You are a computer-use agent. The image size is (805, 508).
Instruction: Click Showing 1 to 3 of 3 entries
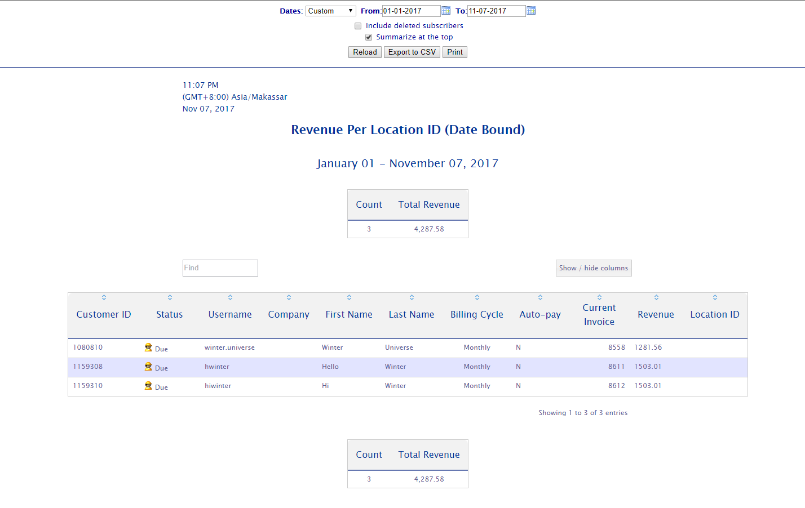[583, 413]
